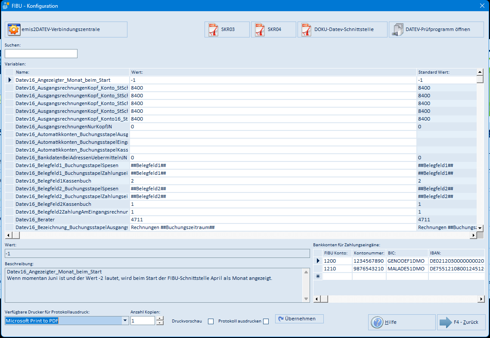The width and height of the screenshot is (490, 338).
Task: Click the DATEV-Prüfprogramm öffnen icon
Action: (x=397, y=30)
